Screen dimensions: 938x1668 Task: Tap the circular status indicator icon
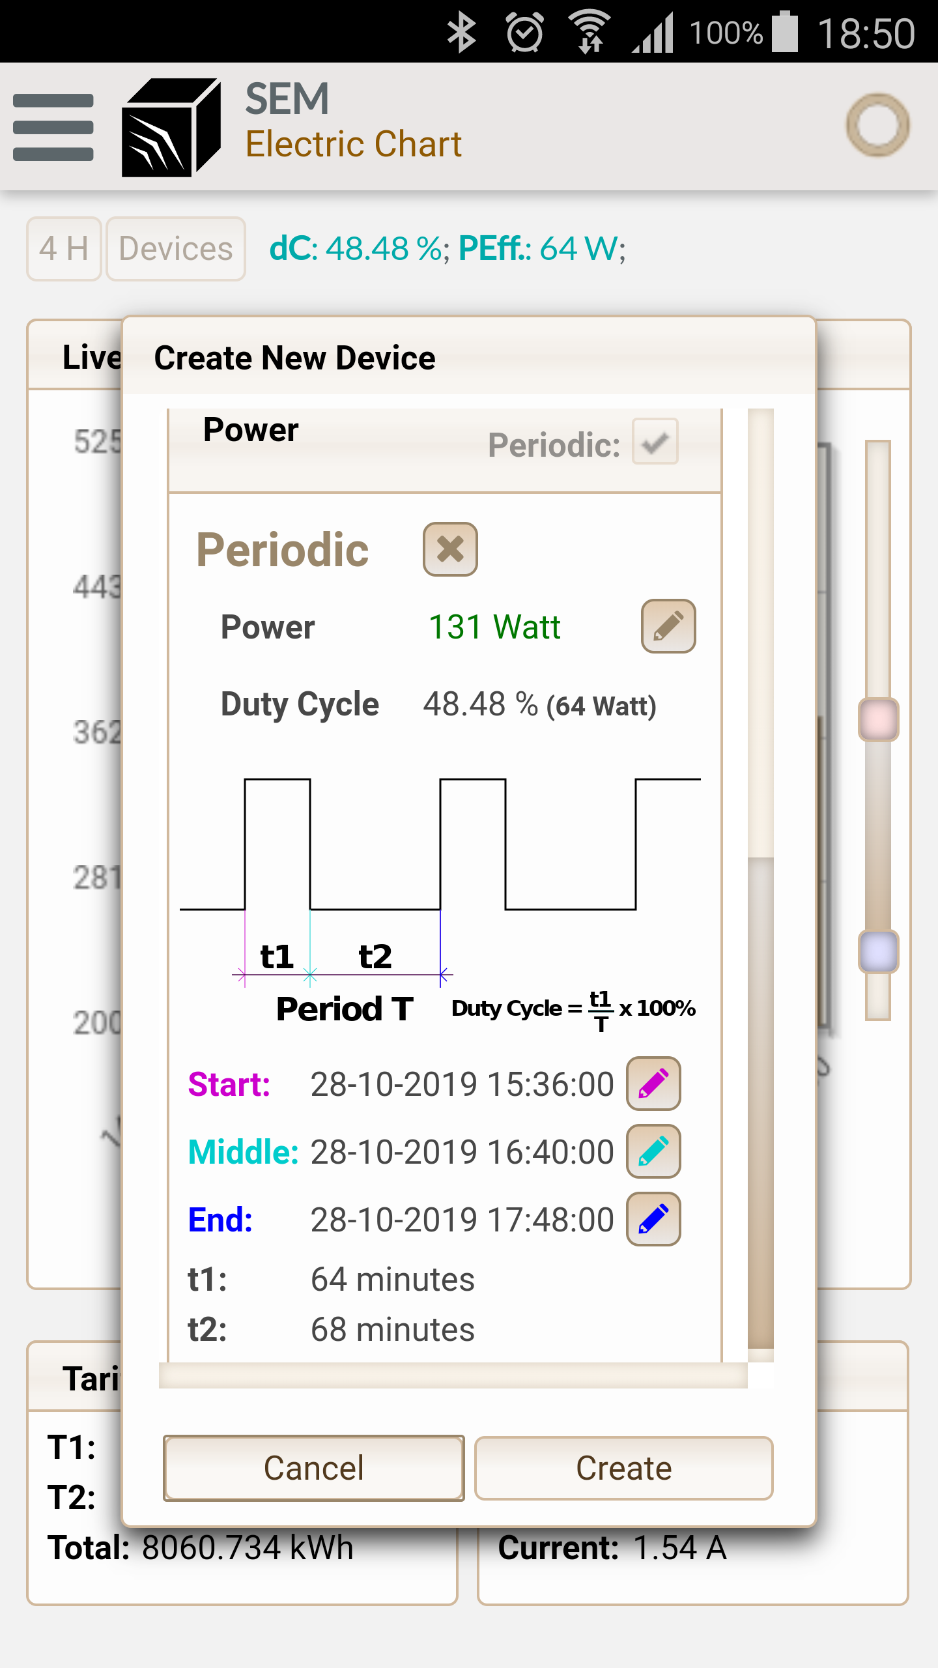877,125
